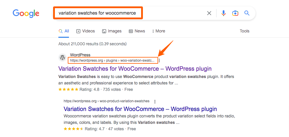Viewport: 289px width, 137px height.
Task: Open three-dot menu beside woo-variation-swatc... URL
Action: (x=159, y=60)
